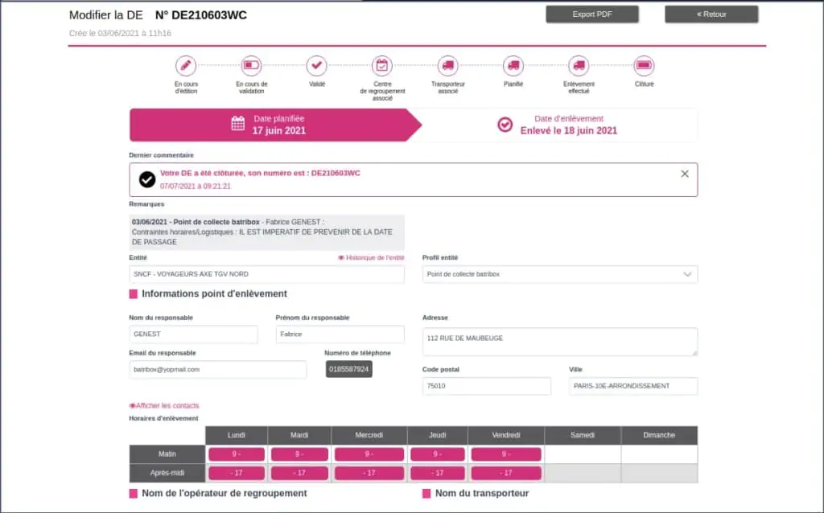Click the 'Samedi' column header

click(x=583, y=435)
